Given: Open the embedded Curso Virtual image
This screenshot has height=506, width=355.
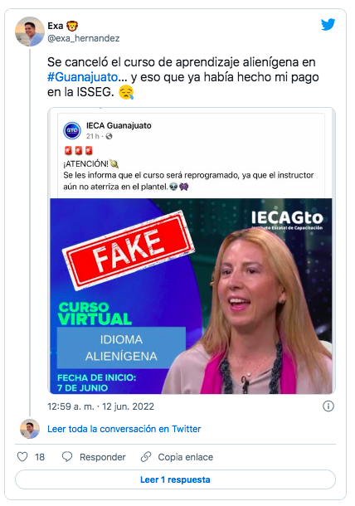Looking at the screenshot, I should pos(191,296).
